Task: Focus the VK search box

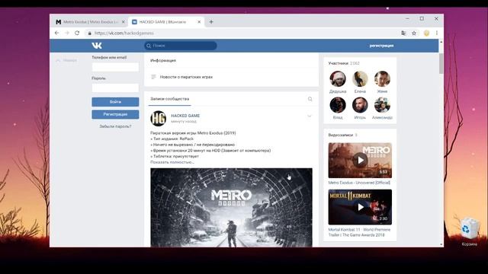Action: pos(181,46)
